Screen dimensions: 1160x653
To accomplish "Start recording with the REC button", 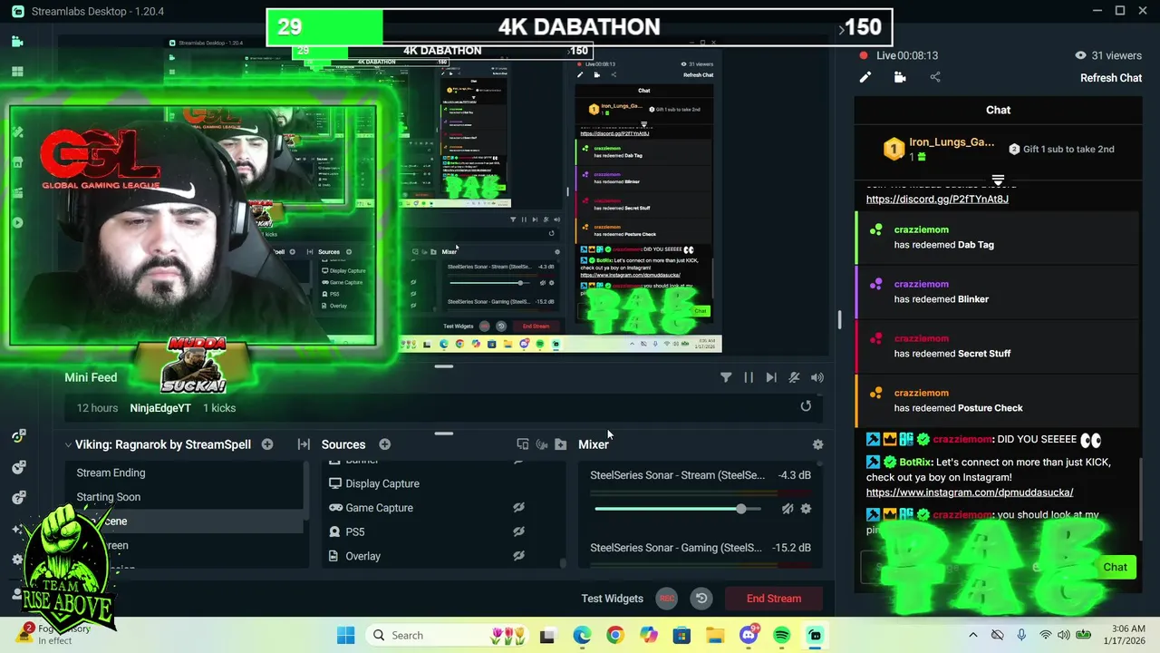I will coord(667,599).
